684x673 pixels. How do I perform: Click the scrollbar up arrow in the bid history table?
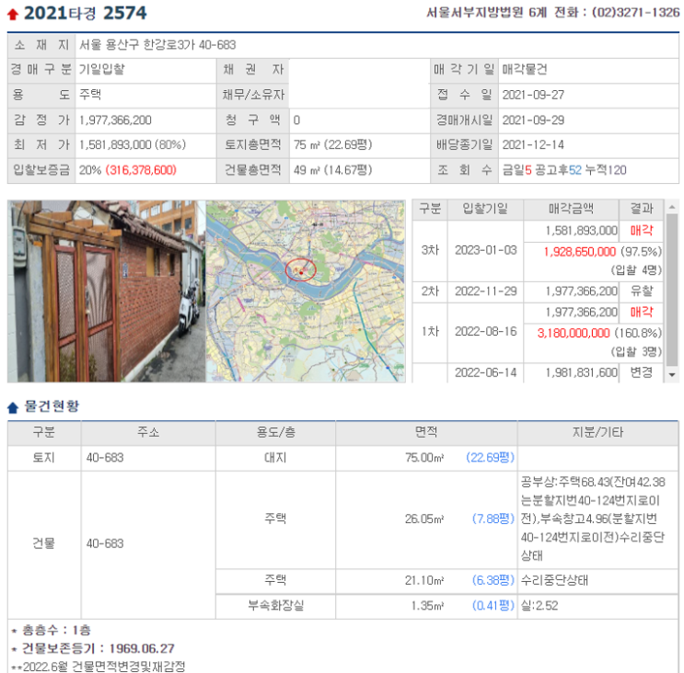[672, 208]
